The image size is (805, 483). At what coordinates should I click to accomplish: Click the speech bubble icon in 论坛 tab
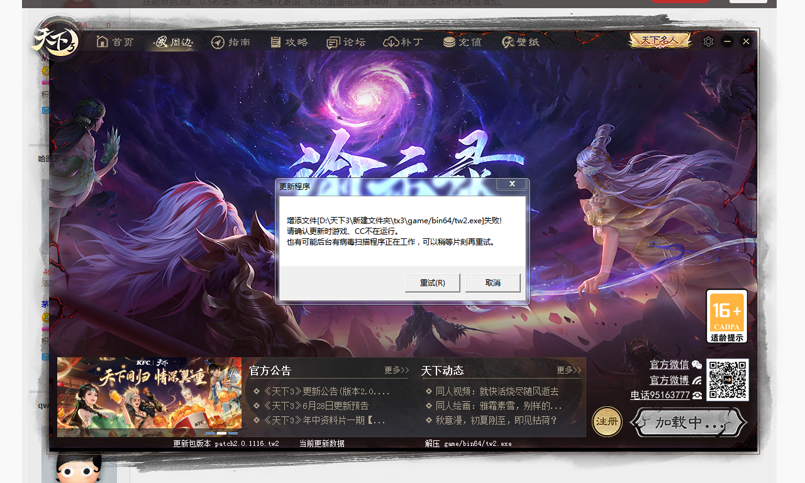point(333,42)
